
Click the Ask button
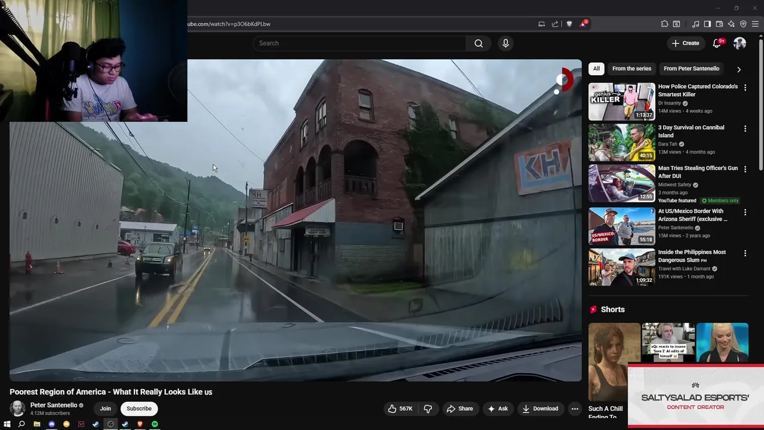click(x=498, y=408)
